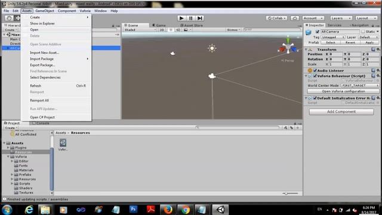Switch to the Game tab
Viewport: 382px width, 215px height.
pos(159,25)
